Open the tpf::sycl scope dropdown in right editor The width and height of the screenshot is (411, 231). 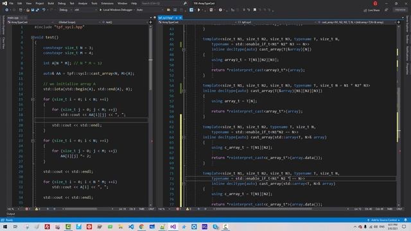point(277,22)
